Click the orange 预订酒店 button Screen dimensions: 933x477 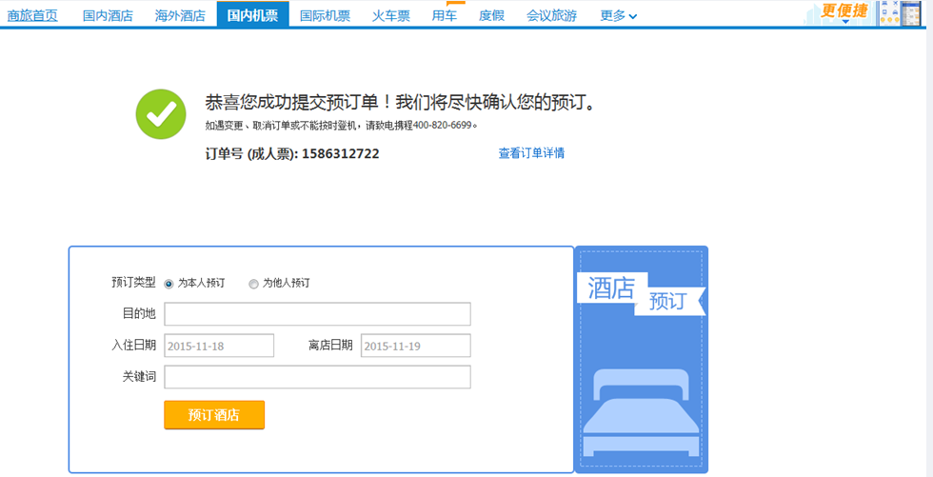pyautogui.click(x=214, y=414)
